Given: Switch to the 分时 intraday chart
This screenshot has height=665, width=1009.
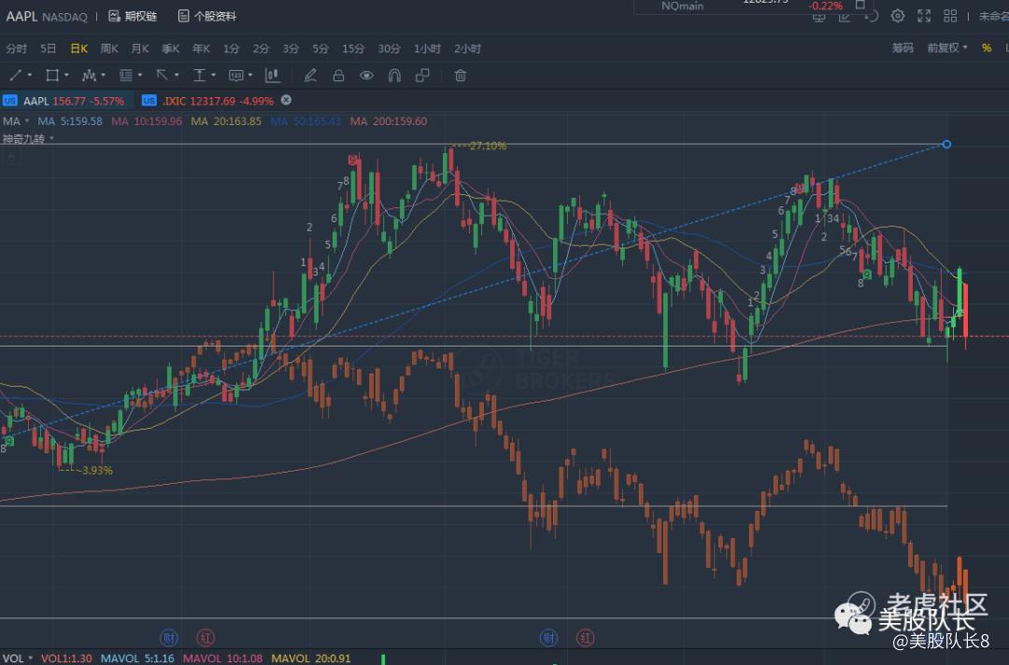Looking at the screenshot, I should click(x=16, y=49).
